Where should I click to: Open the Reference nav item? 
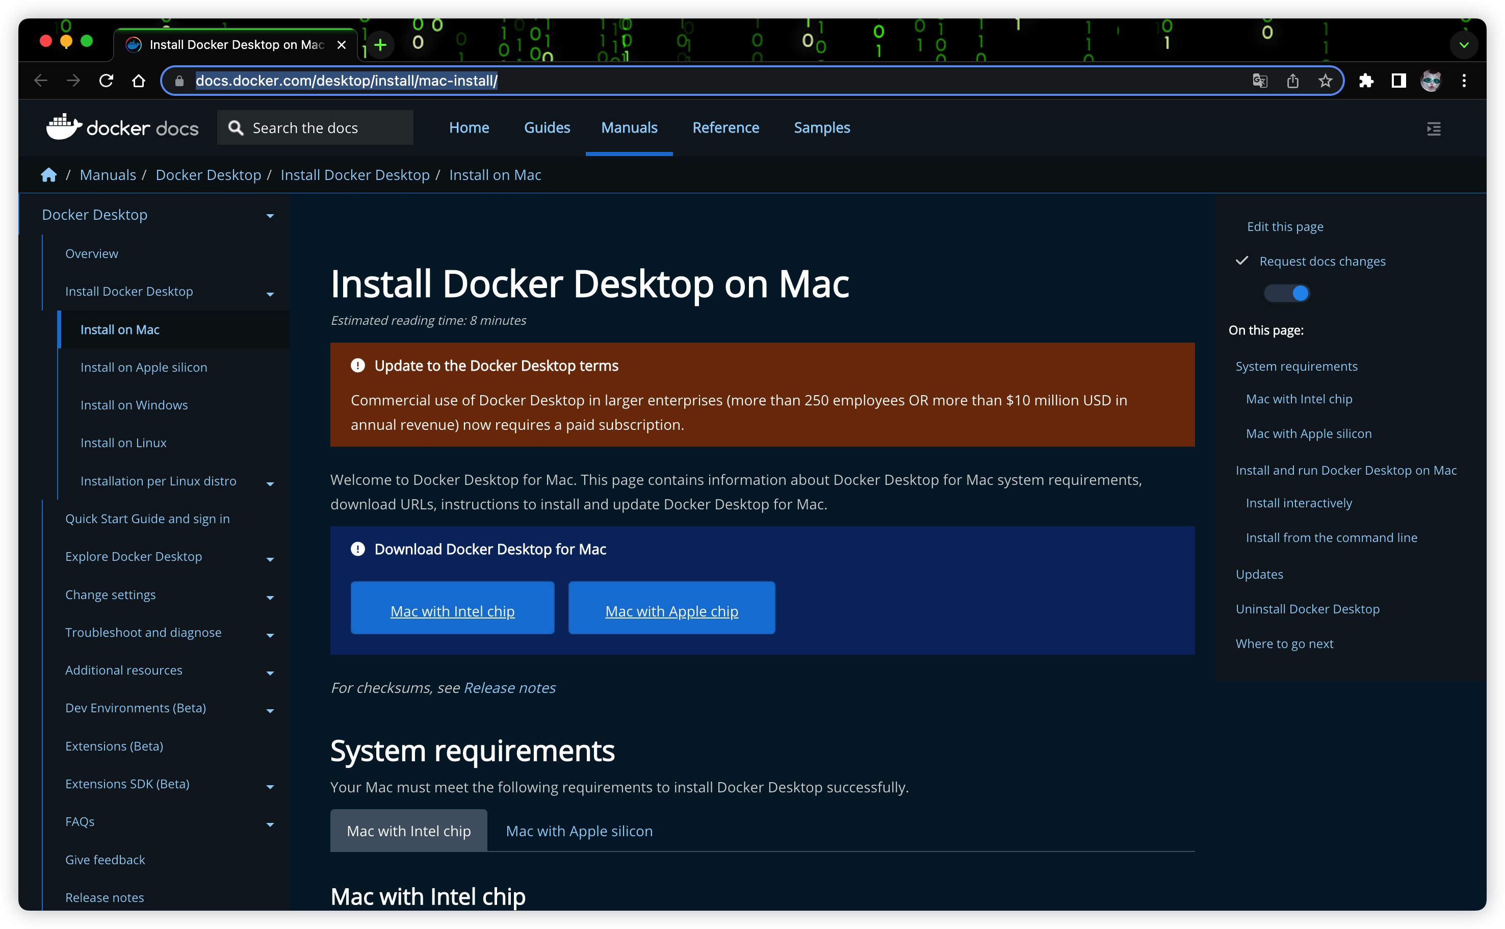click(x=725, y=127)
